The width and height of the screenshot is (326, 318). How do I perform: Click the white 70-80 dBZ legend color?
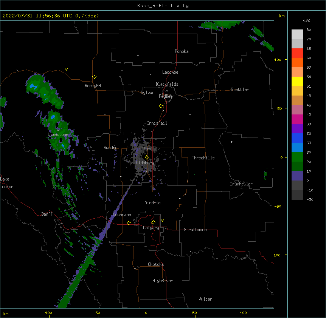(x=297, y=34)
